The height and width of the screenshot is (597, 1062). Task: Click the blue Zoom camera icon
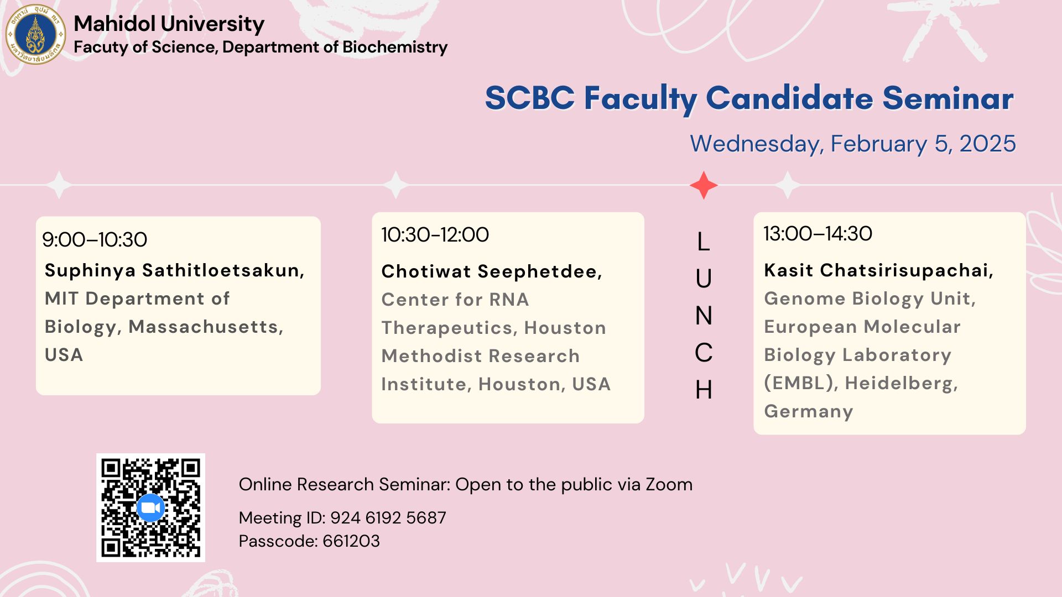click(150, 508)
